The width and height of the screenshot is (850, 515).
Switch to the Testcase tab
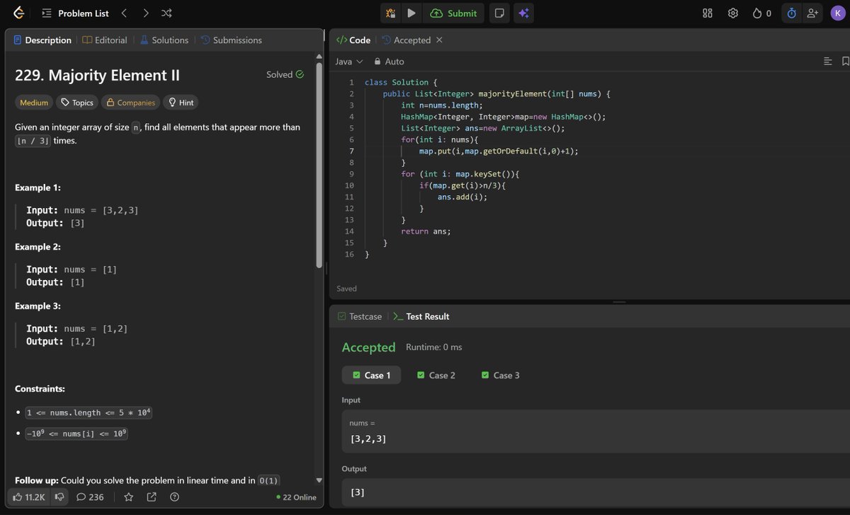click(360, 316)
